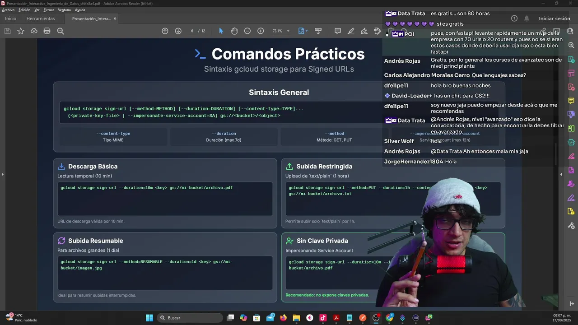Open the notifications bell
The width and height of the screenshot is (578, 325).
pyautogui.click(x=527, y=19)
